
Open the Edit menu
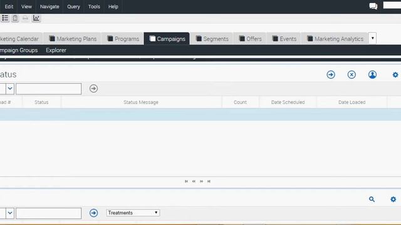(9, 7)
